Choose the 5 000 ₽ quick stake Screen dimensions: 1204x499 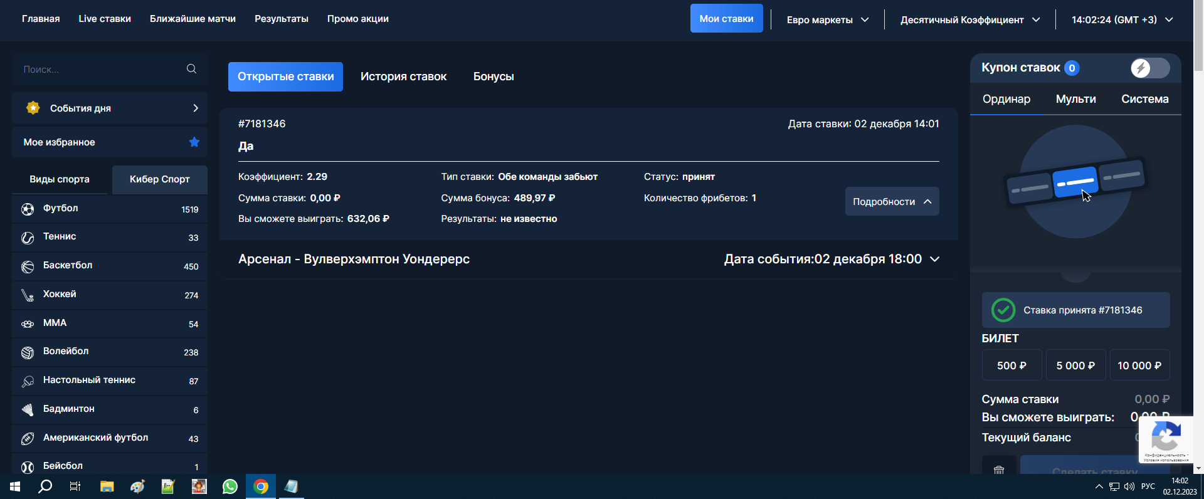pos(1075,365)
